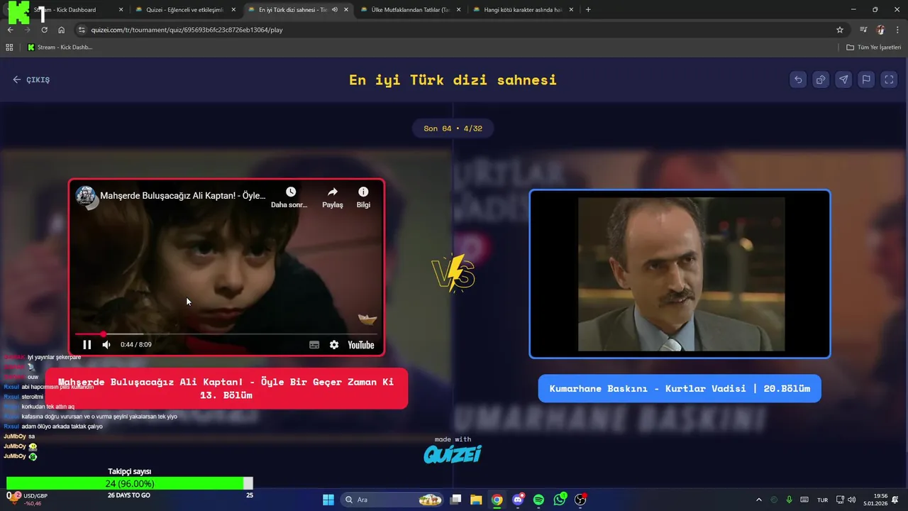Click the video progress bar
Image resolution: width=908 pixels, height=511 pixels.
226,334
